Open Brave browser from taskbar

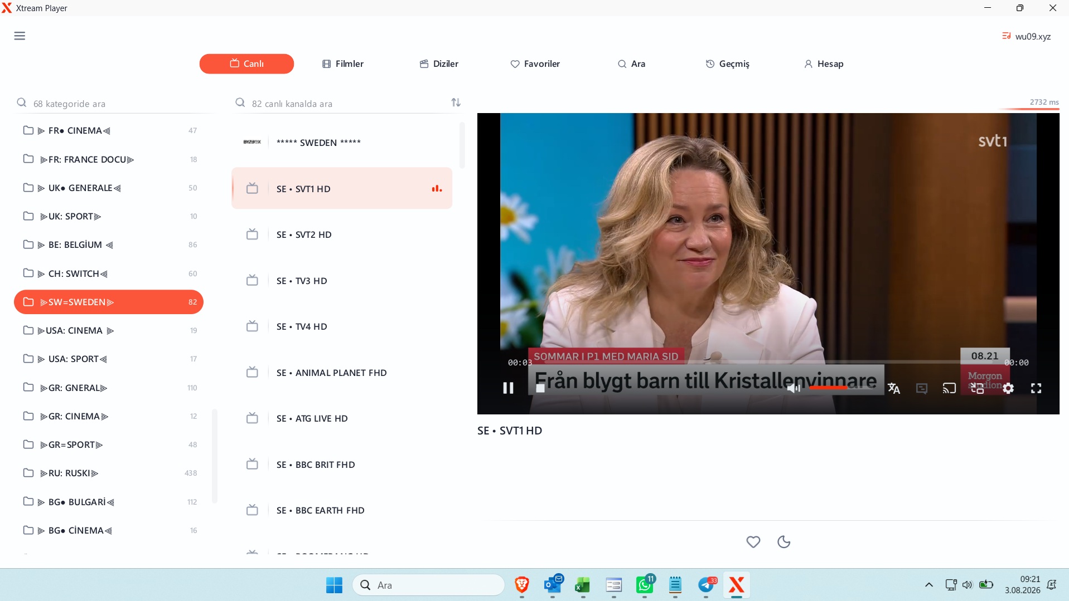(522, 585)
